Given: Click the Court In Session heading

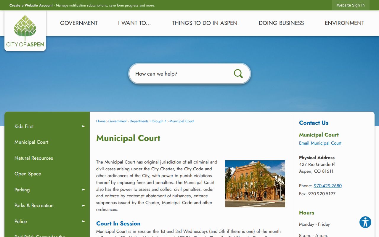Looking at the screenshot, I should pos(118,224).
